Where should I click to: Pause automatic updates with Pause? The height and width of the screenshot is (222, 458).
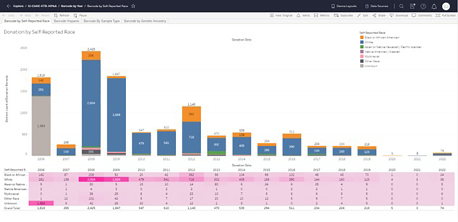(81, 15)
